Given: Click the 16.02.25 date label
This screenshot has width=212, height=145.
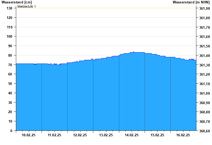Looking at the screenshot, I should click(183, 135).
